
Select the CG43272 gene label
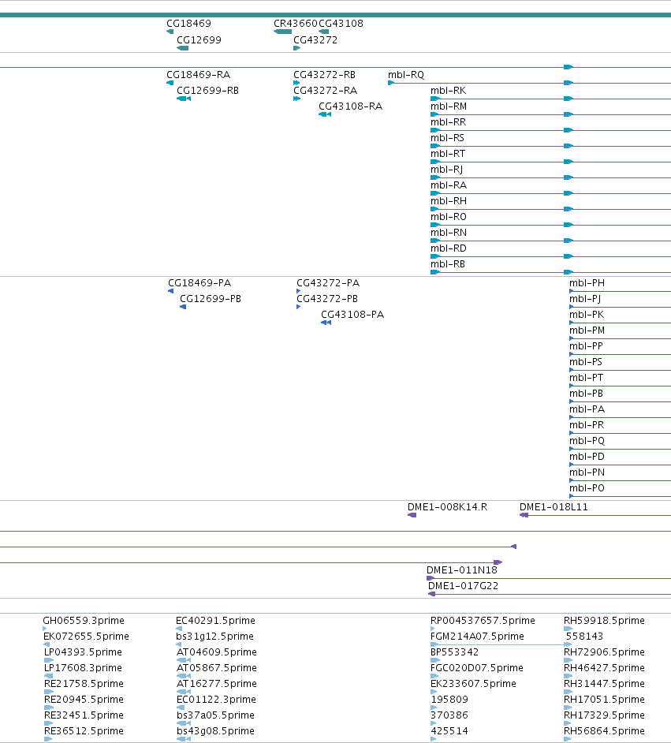pyautogui.click(x=315, y=39)
